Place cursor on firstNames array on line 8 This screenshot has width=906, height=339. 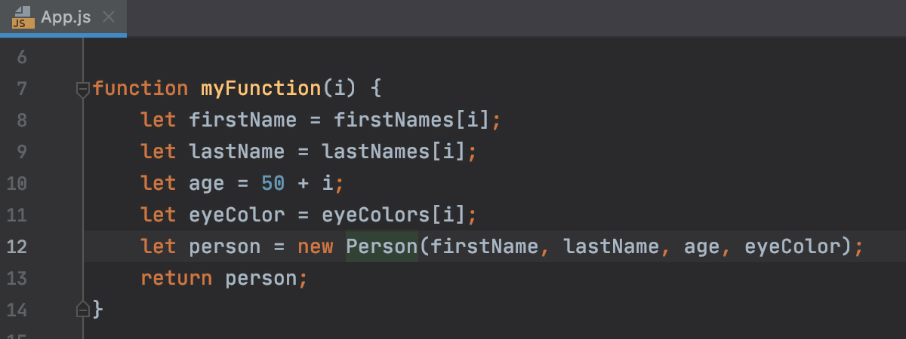pyautogui.click(x=388, y=121)
